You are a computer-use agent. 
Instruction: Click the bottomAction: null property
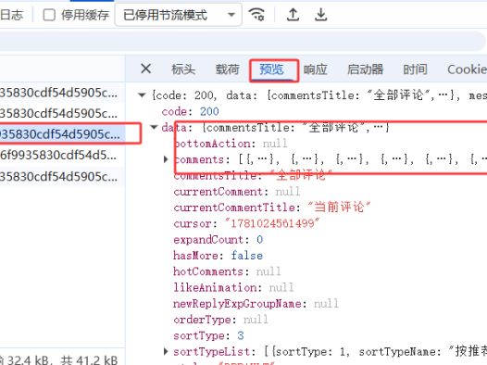click(x=231, y=144)
